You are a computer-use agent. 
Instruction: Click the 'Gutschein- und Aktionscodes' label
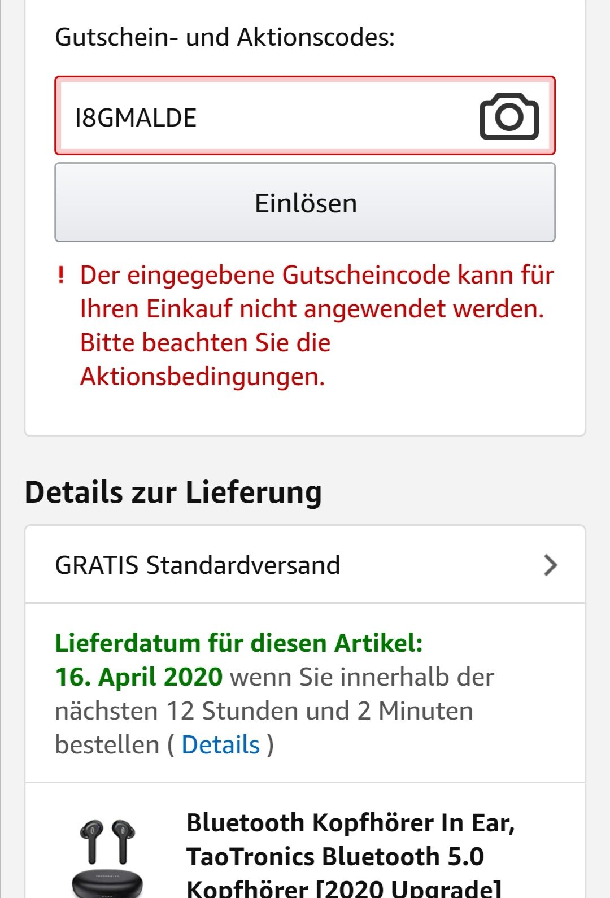click(225, 37)
